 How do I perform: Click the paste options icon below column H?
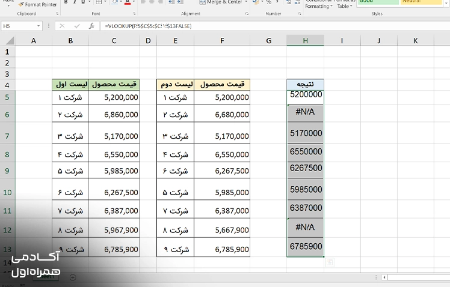330,262
